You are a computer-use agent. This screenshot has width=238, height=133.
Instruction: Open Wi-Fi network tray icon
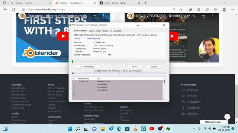pos(205,129)
